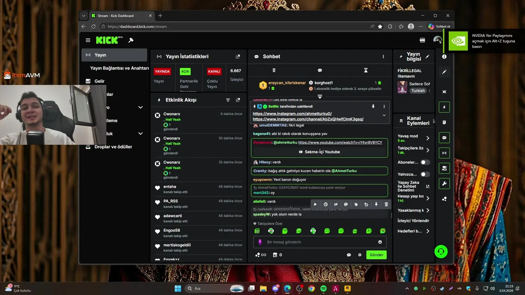Edit Yayın bilgisi with the pencil icon
This screenshot has height=295, width=525.
[x=427, y=57]
